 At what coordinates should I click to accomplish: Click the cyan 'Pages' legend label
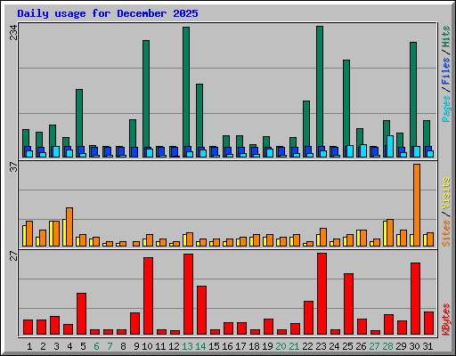pyautogui.click(x=446, y=109)
